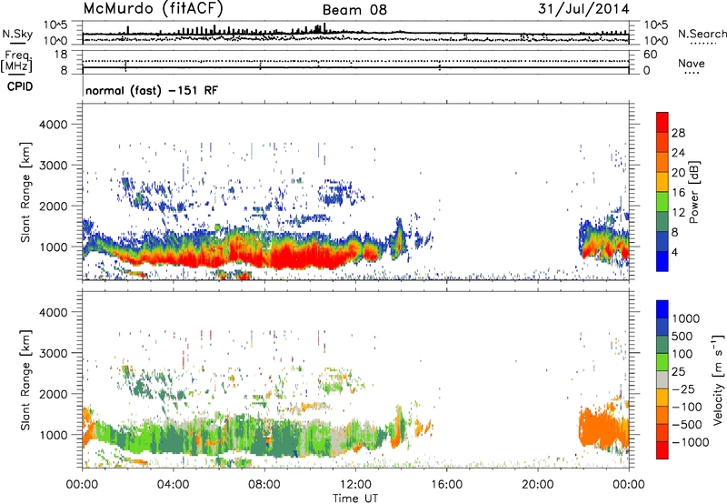727x504 pixels.
Task: Click the text normal (fast) -151 RF
Action: pyautogui.click(x=151, y=90)
